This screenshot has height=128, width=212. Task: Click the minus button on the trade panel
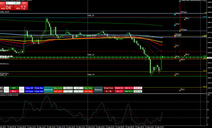1,91
